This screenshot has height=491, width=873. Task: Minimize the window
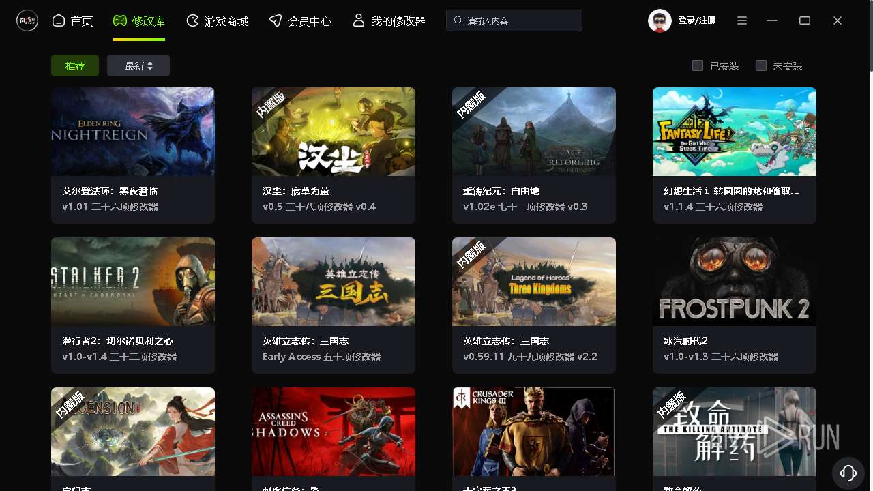tap(772, 20)
